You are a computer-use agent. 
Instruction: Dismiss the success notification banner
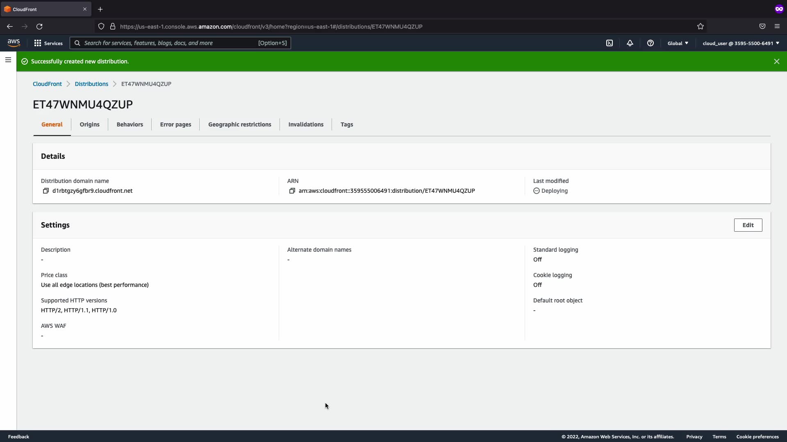pos(776,61)
